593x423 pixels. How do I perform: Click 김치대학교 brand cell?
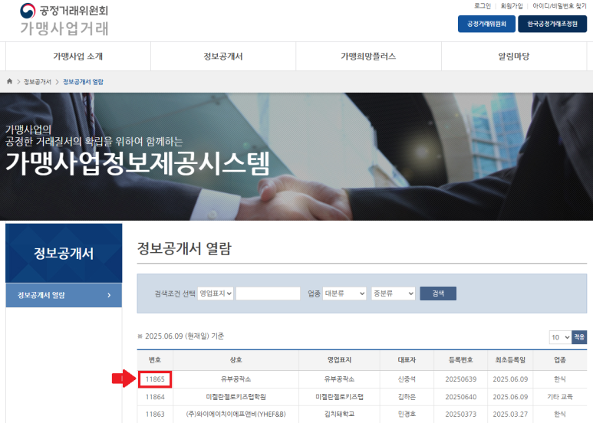[339, 415]
